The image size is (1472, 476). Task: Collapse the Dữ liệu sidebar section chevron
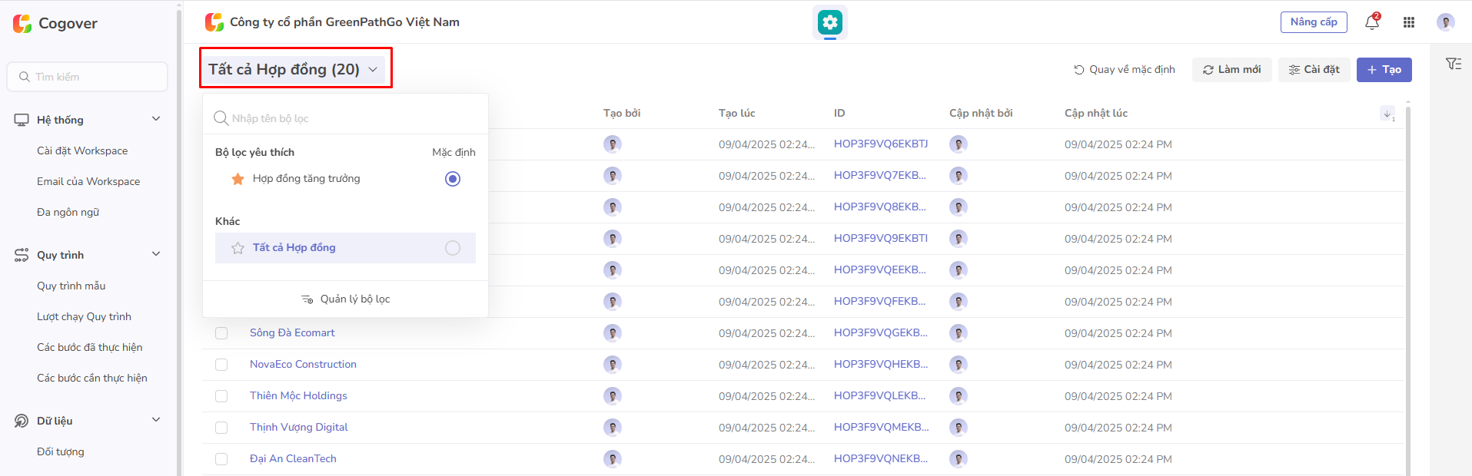tap(156, 420)
